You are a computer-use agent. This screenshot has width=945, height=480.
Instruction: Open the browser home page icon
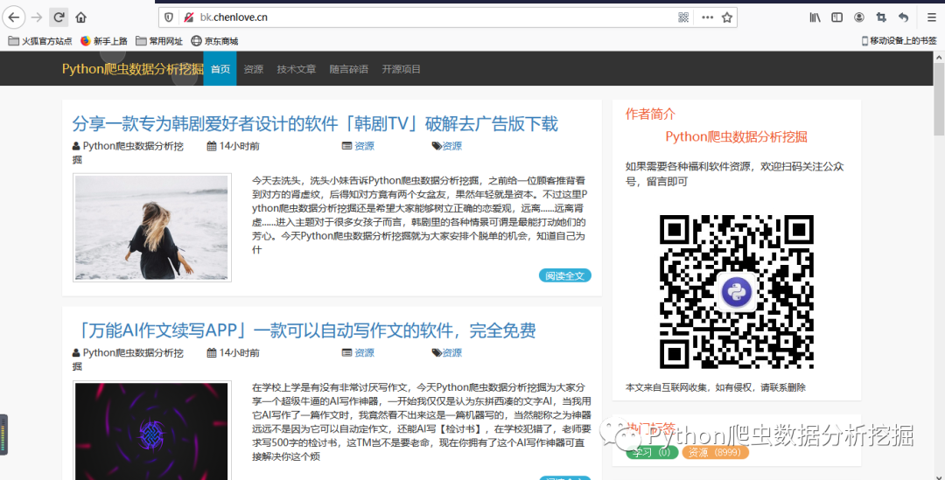[x=80, y=17]
